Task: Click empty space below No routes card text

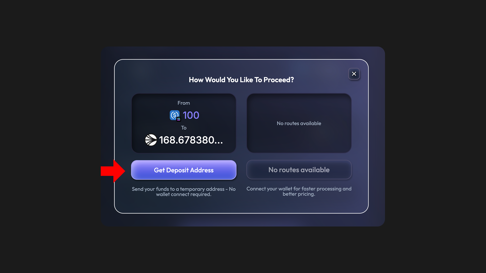Action: [x=299, y=140]
